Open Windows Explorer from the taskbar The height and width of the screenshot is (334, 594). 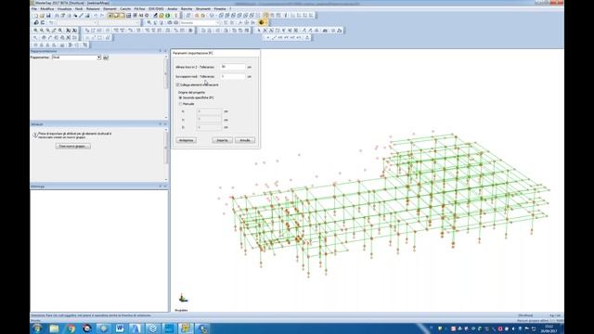[54, 328]
